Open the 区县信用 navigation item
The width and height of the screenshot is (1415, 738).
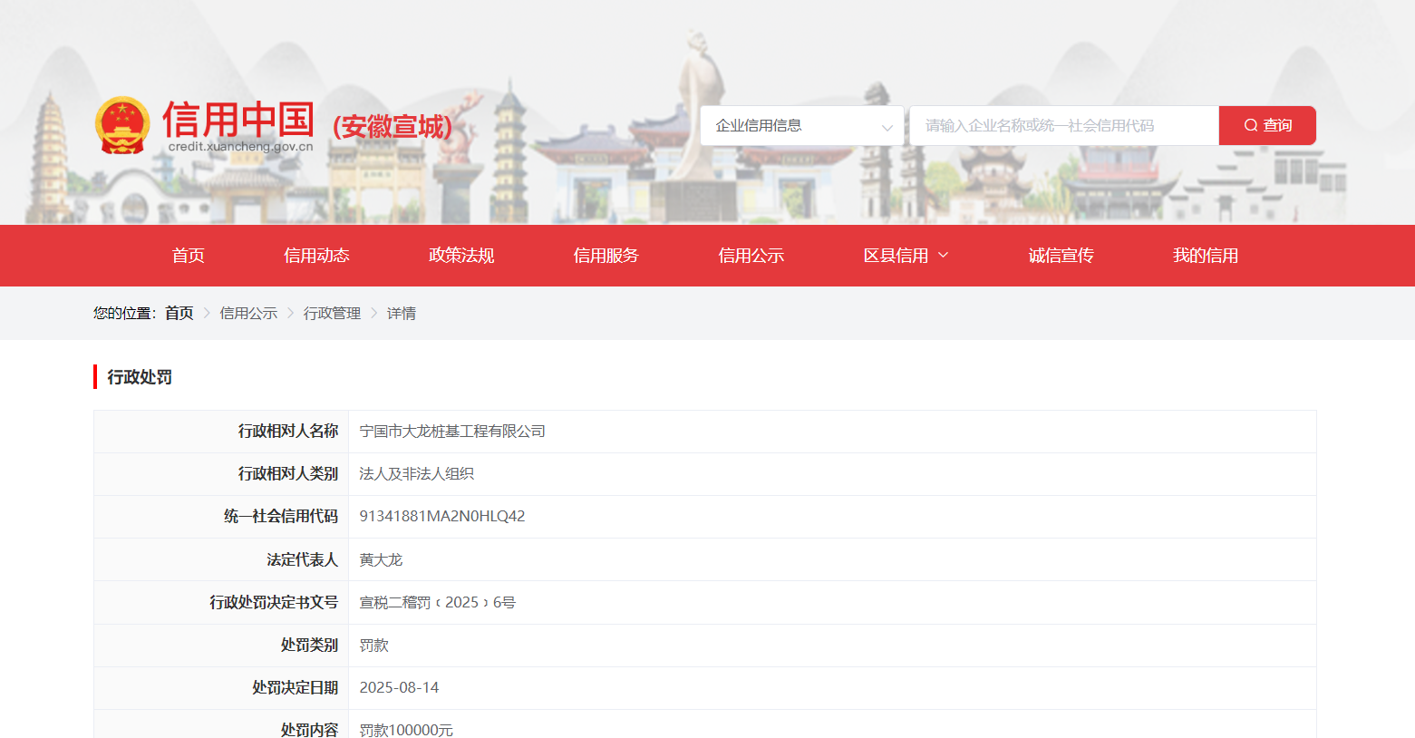[896, 256]
